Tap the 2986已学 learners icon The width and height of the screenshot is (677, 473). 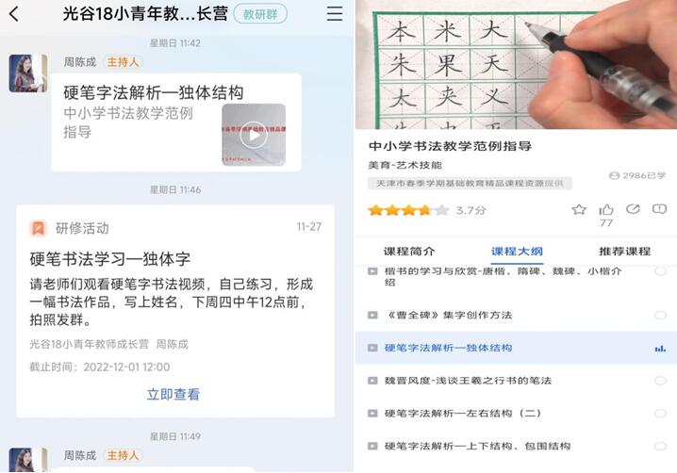614,175
